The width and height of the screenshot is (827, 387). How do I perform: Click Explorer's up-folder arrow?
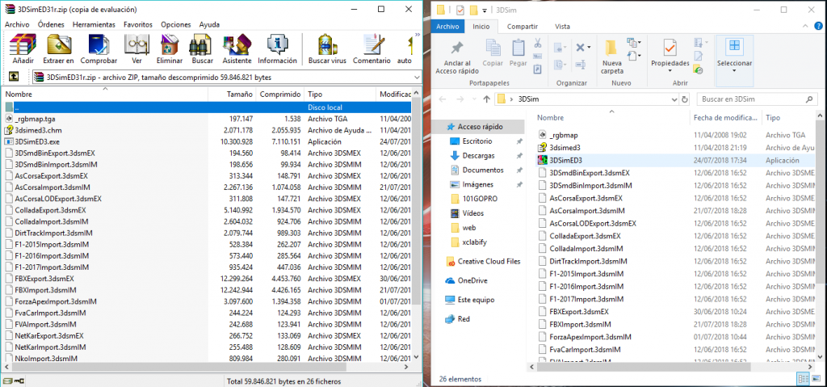tap(487, 99)
